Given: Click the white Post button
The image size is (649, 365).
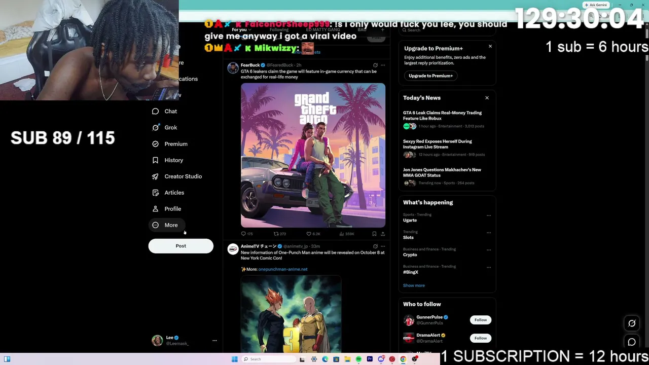Looking at the screenshot, I should click(x=181, y=246).
